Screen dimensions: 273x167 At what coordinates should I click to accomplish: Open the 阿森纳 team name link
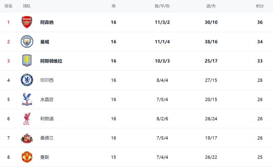tap(47, 22)
